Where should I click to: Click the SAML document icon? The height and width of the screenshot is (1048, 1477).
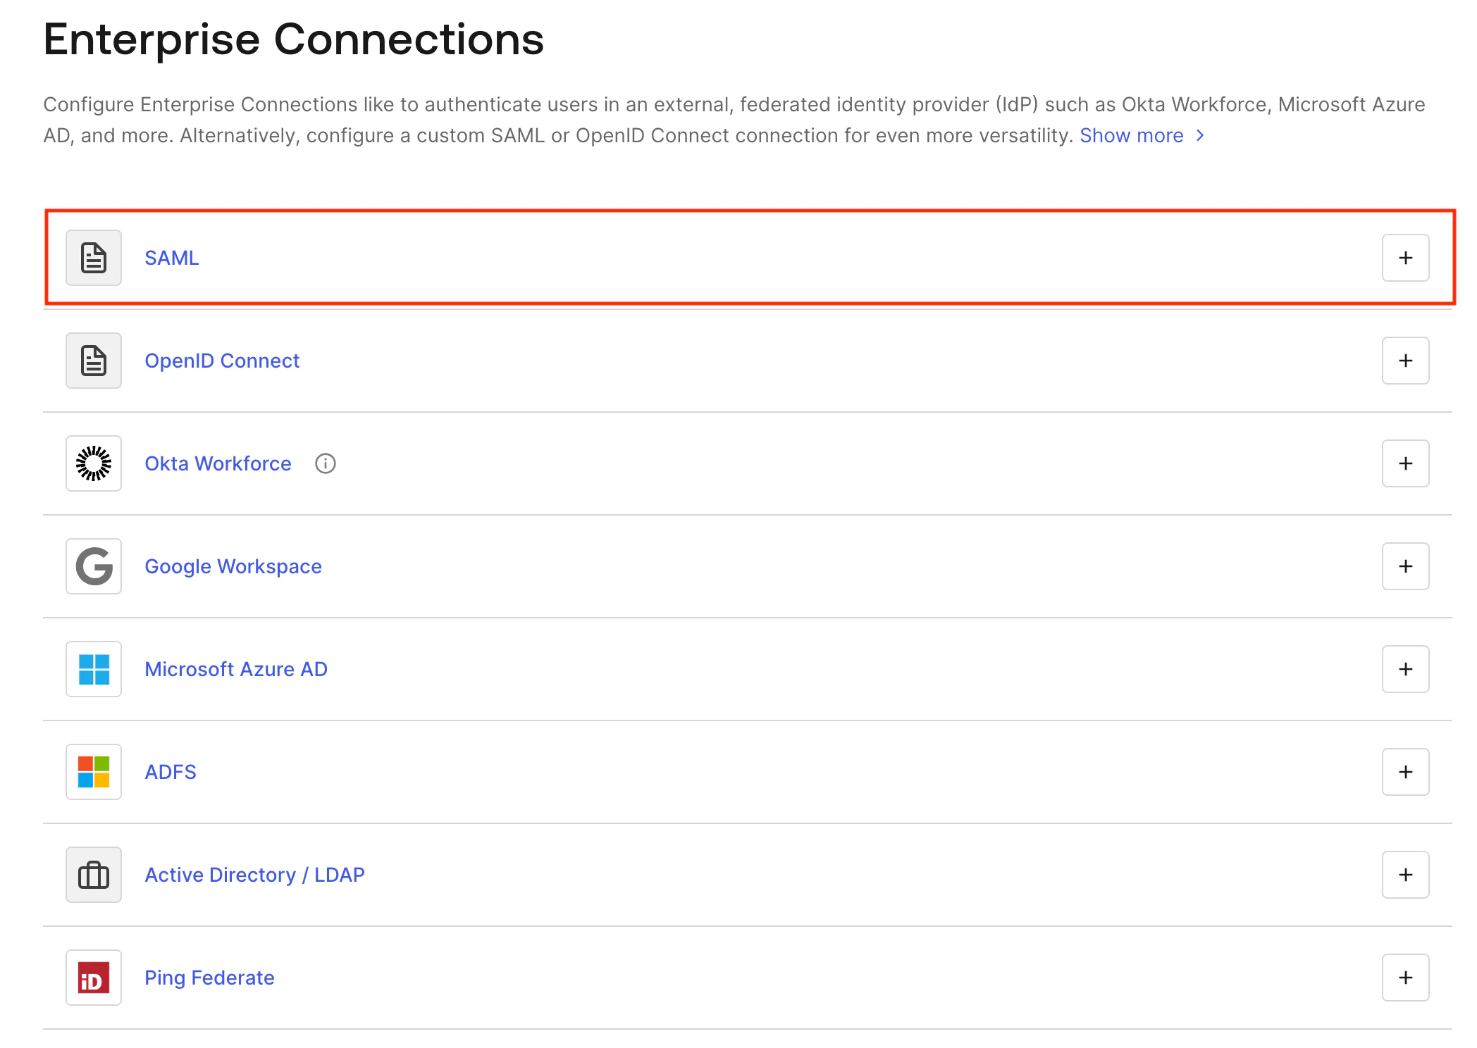pyautogui.click(x=94, y=258)
